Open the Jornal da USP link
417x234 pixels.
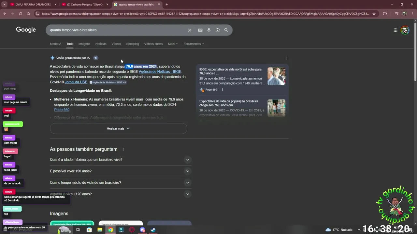coord(76,82)
